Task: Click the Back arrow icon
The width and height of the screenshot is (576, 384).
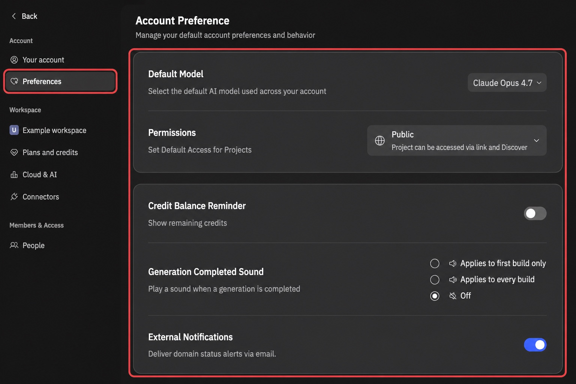Action: click(x=14, y=16)
